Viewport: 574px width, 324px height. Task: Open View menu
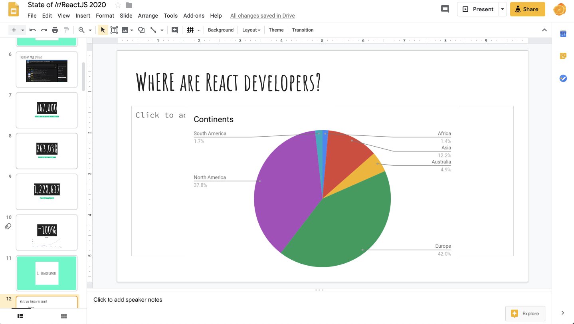pyautogui.click(x=63, y=16)
